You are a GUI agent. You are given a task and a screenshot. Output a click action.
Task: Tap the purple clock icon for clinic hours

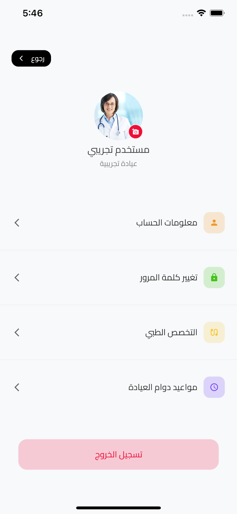click(214, 387)
